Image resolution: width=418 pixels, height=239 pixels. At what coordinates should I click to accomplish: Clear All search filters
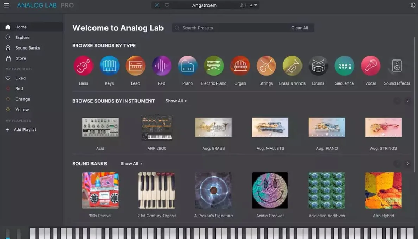[299, 28]
